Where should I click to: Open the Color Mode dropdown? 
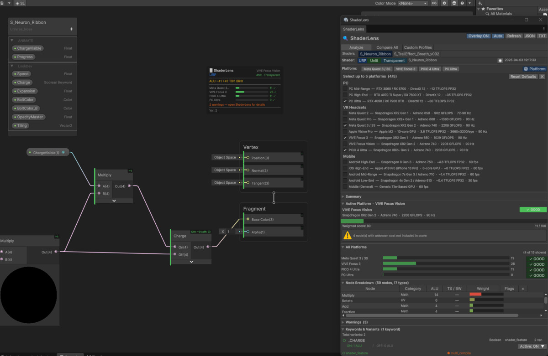[x=412, y=3]
